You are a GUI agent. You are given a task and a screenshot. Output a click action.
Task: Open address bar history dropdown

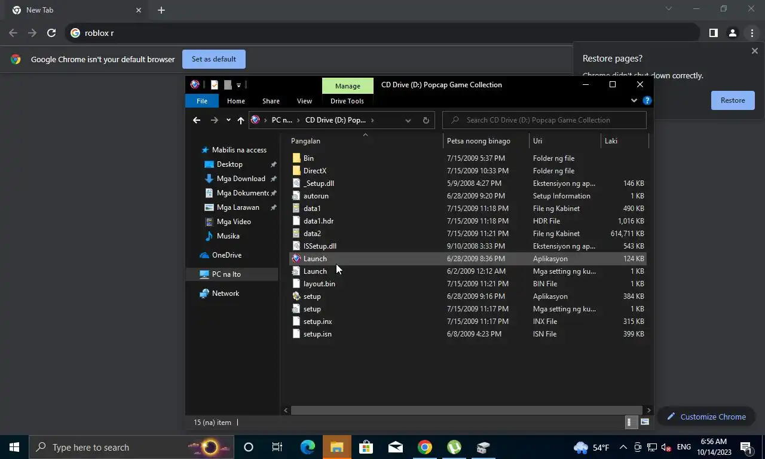pos(408,120)
